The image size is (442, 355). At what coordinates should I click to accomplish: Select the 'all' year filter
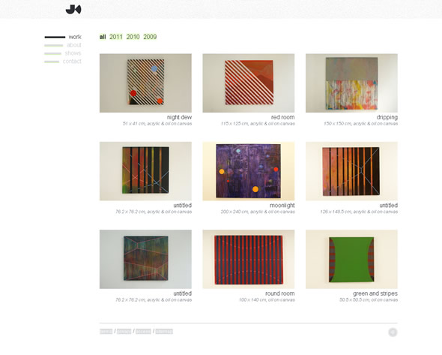tap(103, 37)
